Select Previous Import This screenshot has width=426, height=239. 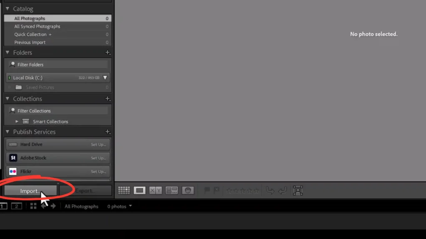tap(57, 42)
